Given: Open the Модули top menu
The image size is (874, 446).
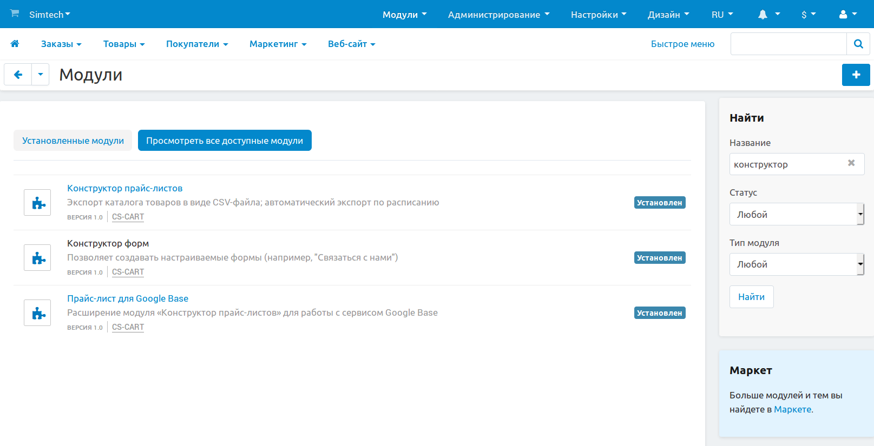Looking at the screenshot, I should (404, 15).
